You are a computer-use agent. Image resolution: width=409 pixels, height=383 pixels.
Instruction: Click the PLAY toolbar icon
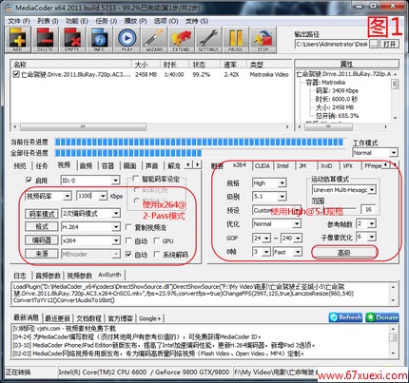[127, 40]
